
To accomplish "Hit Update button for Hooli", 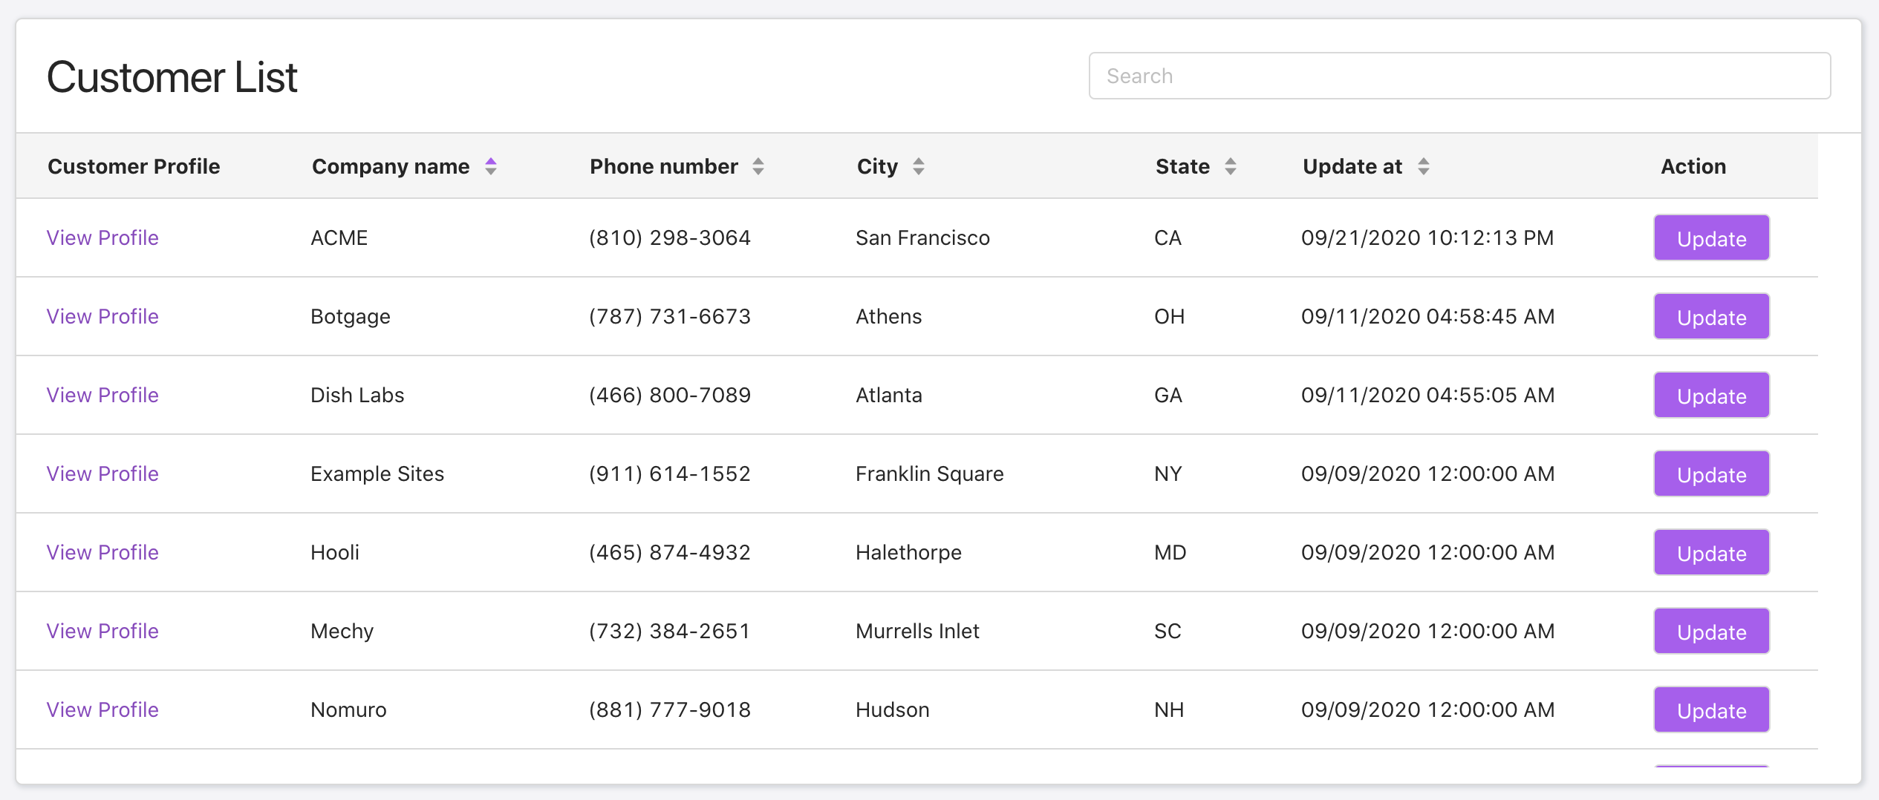I will coord(1710,553).
